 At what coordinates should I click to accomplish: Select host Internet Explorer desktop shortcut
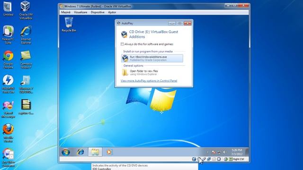[26, 35]
